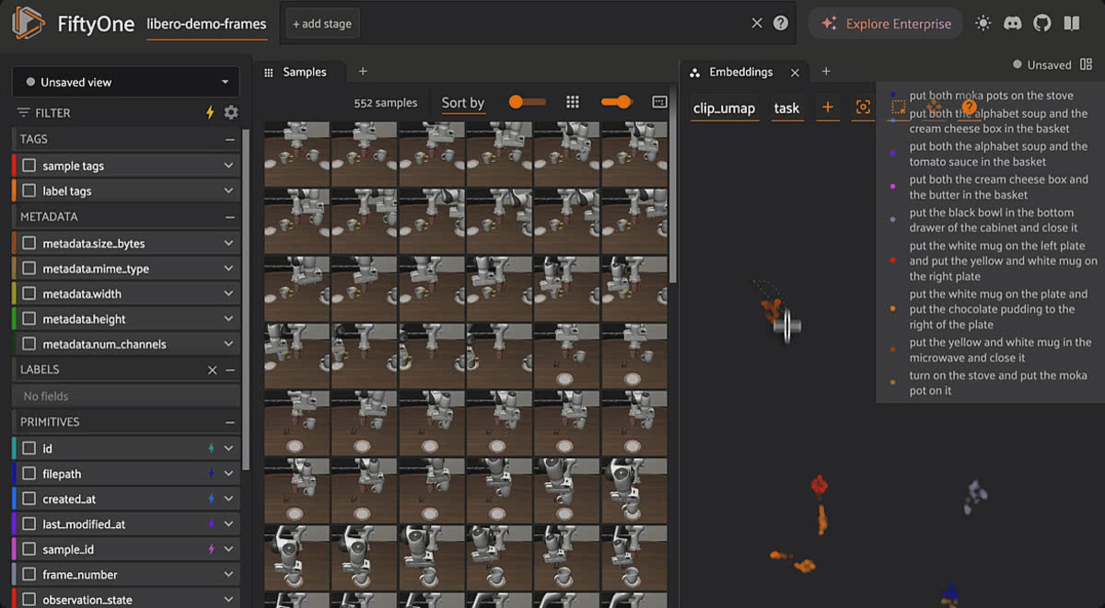Viewport: 1105px width, 608px height.
Task: Expand the label tags filter
Action: click(x=228, y=191)
